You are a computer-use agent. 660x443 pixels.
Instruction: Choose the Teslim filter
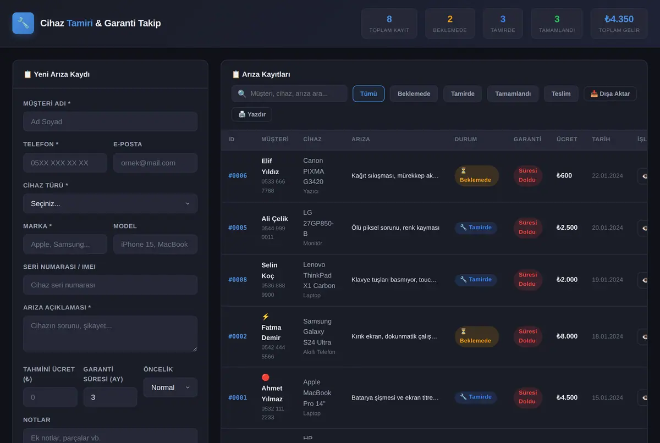tap(561, 93)
